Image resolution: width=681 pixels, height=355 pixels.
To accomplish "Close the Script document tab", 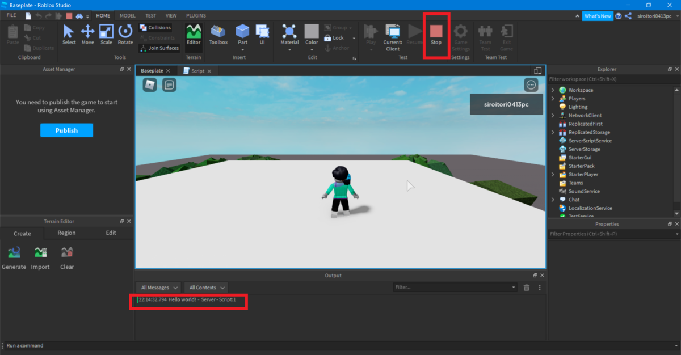I will point(209,71).
